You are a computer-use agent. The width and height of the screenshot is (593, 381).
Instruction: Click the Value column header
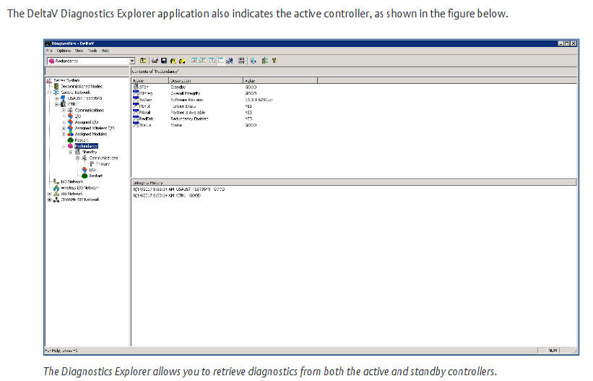(x=280, y=81)
